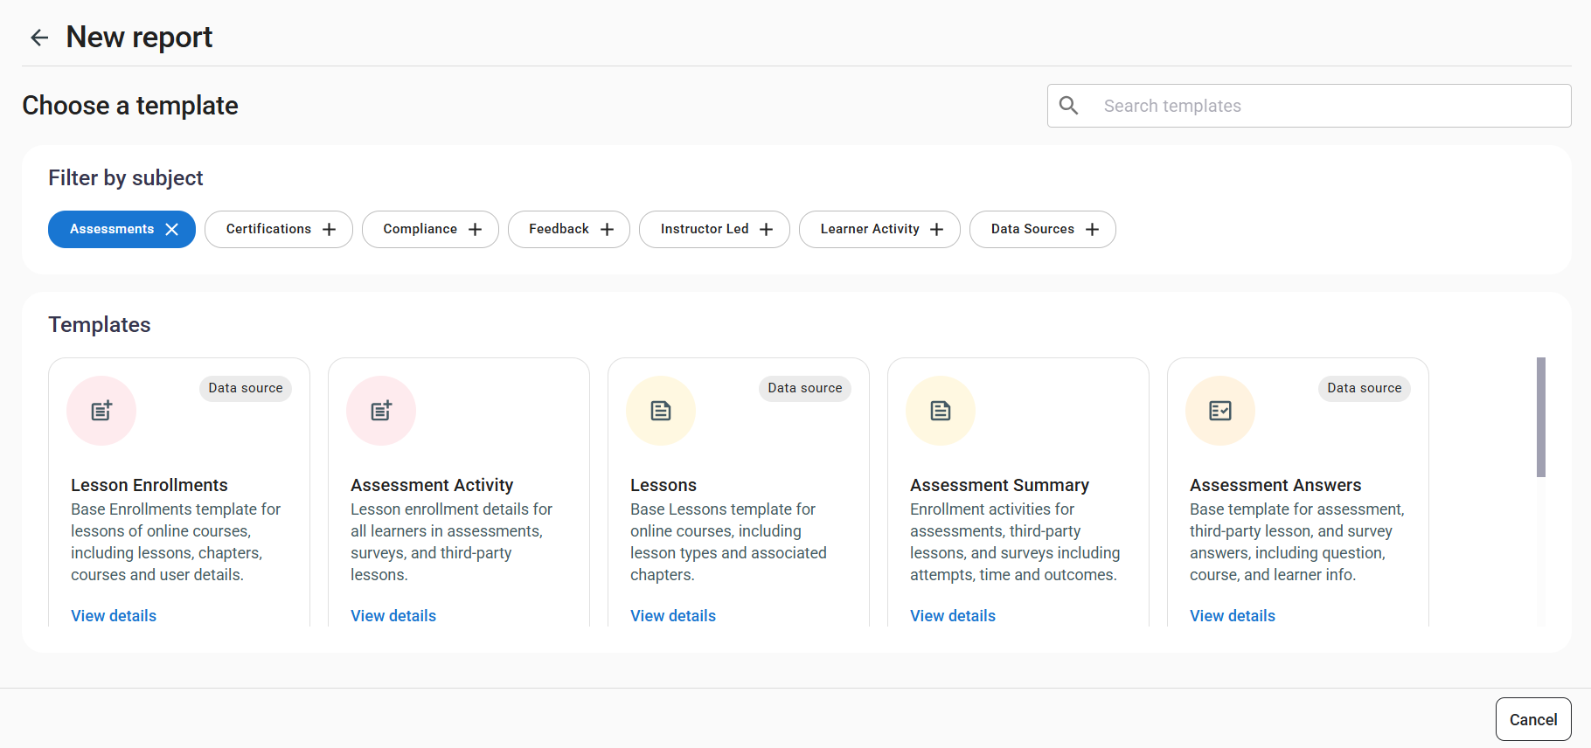Click the Assessment Activity template icon
The width and height of the screenshot is (1591, 748).
[381, 411]
